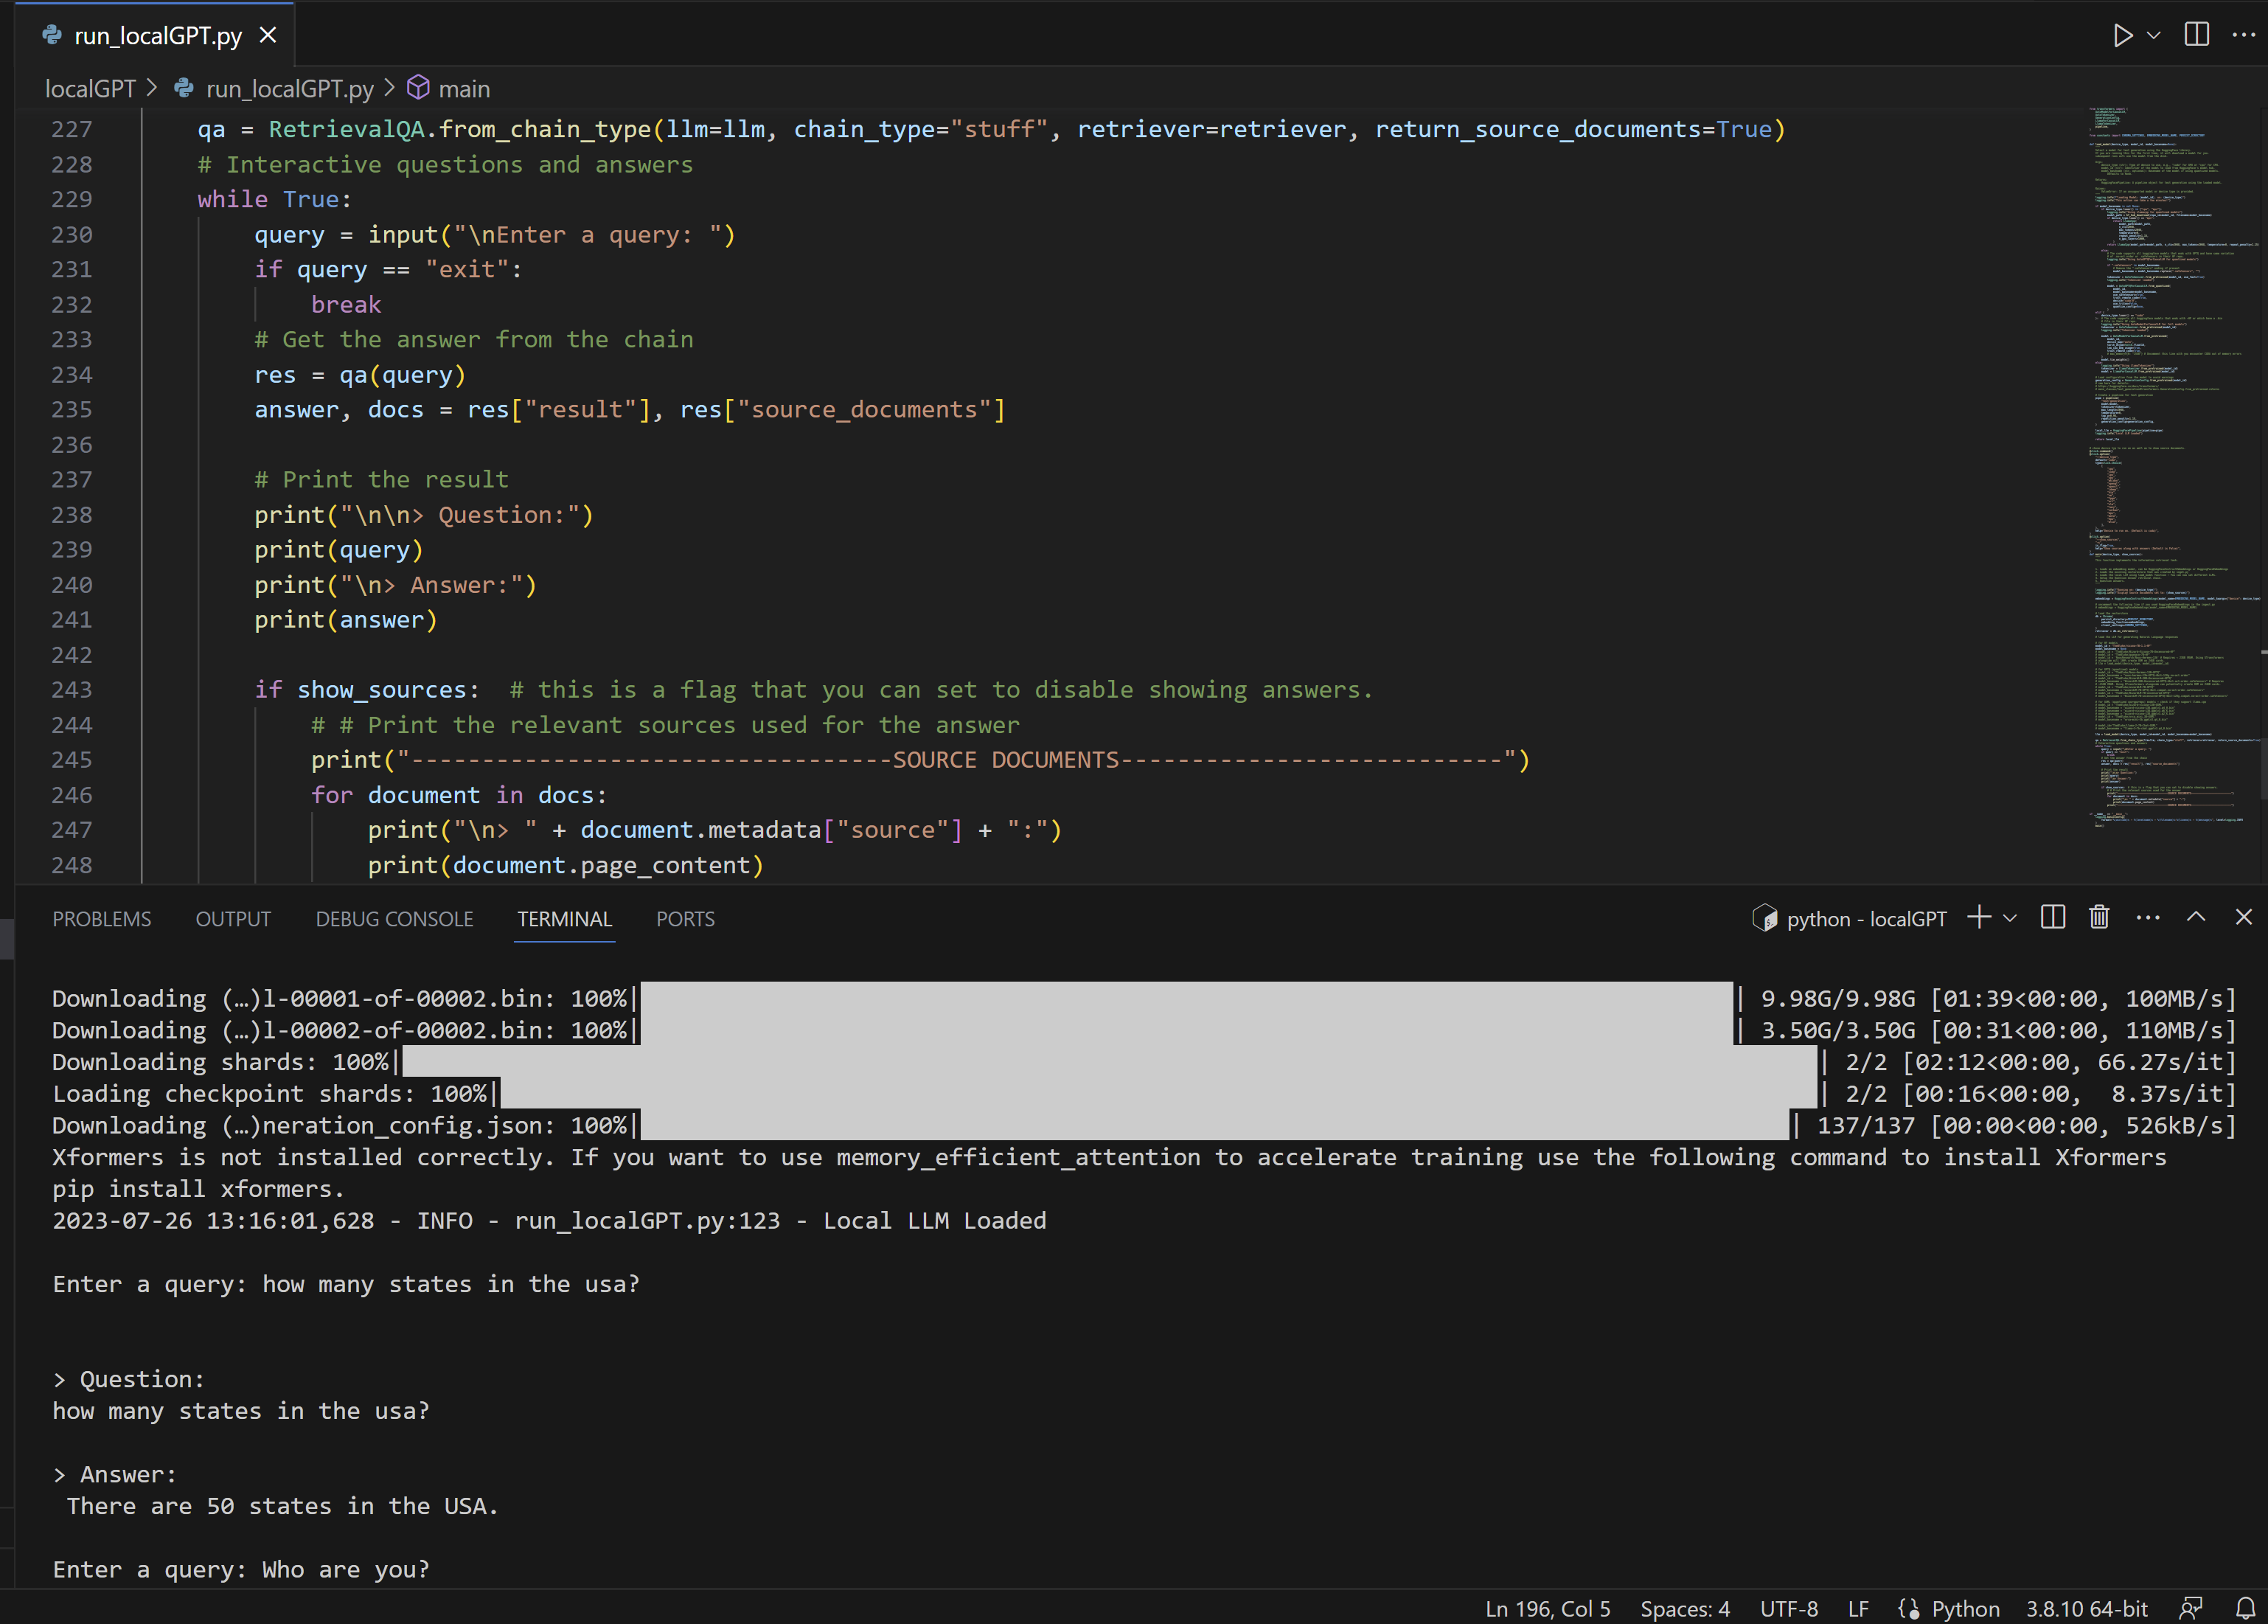Click the run_localGPT.py breadcrumb item

289,89
